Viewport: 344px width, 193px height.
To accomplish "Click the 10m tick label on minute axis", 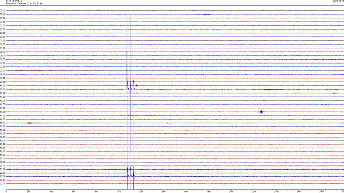I will pos(119,192).
